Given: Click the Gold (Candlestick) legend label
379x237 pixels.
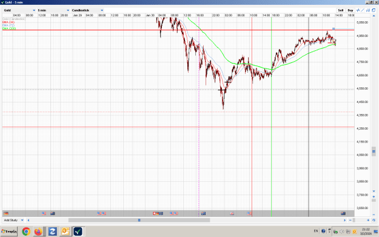Looking at the screenshot, I should (x=14, y=19).
